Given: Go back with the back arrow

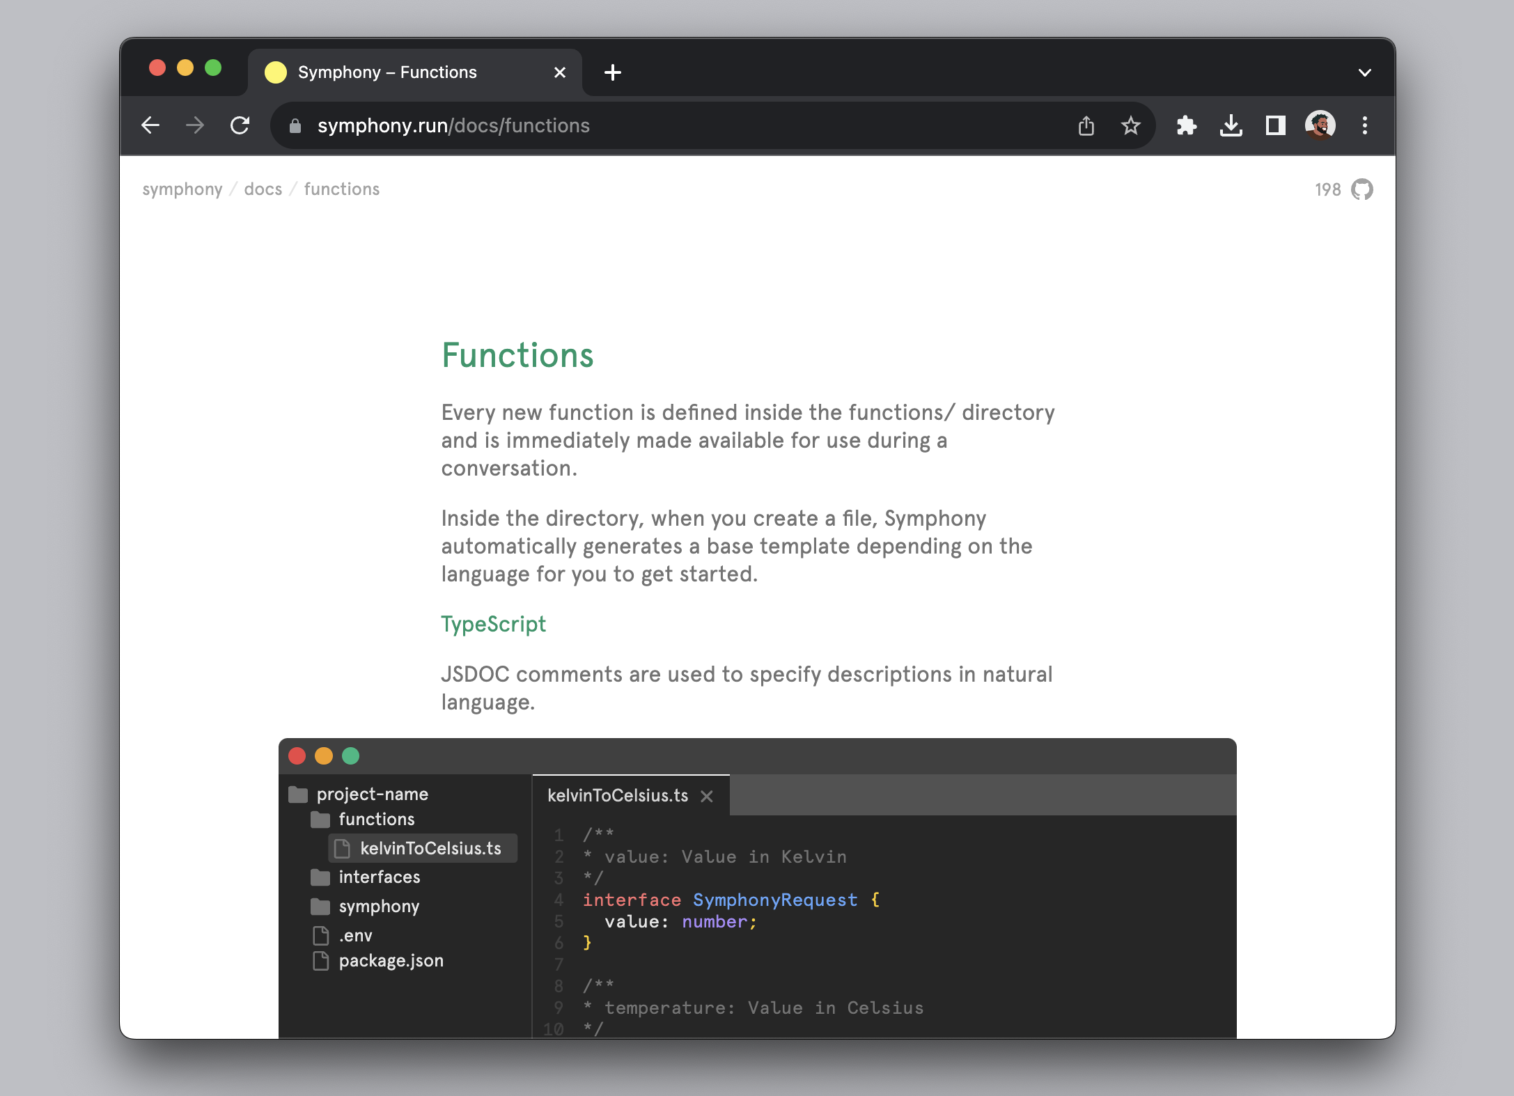Looking at the screenshot, I should (150, 126).
